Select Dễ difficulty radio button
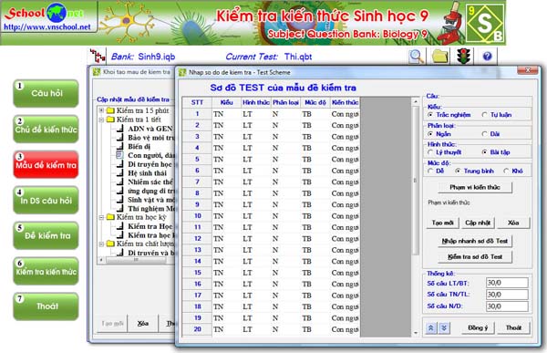This screenshot has height=353, width=547. coord(430,171)
